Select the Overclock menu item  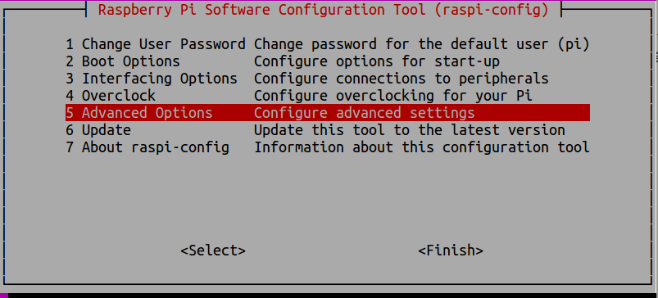click(327, 96)
